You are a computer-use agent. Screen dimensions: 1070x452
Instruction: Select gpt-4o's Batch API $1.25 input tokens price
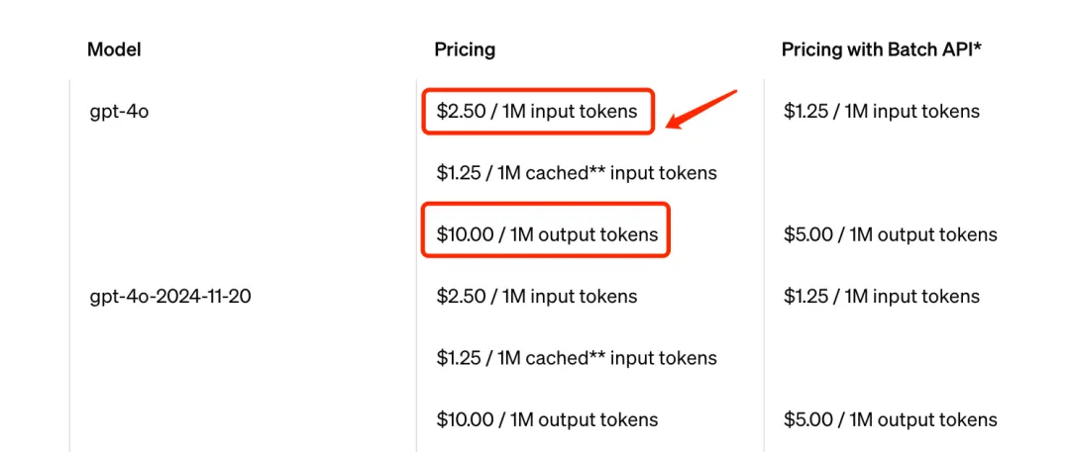(x=882, y=111)
